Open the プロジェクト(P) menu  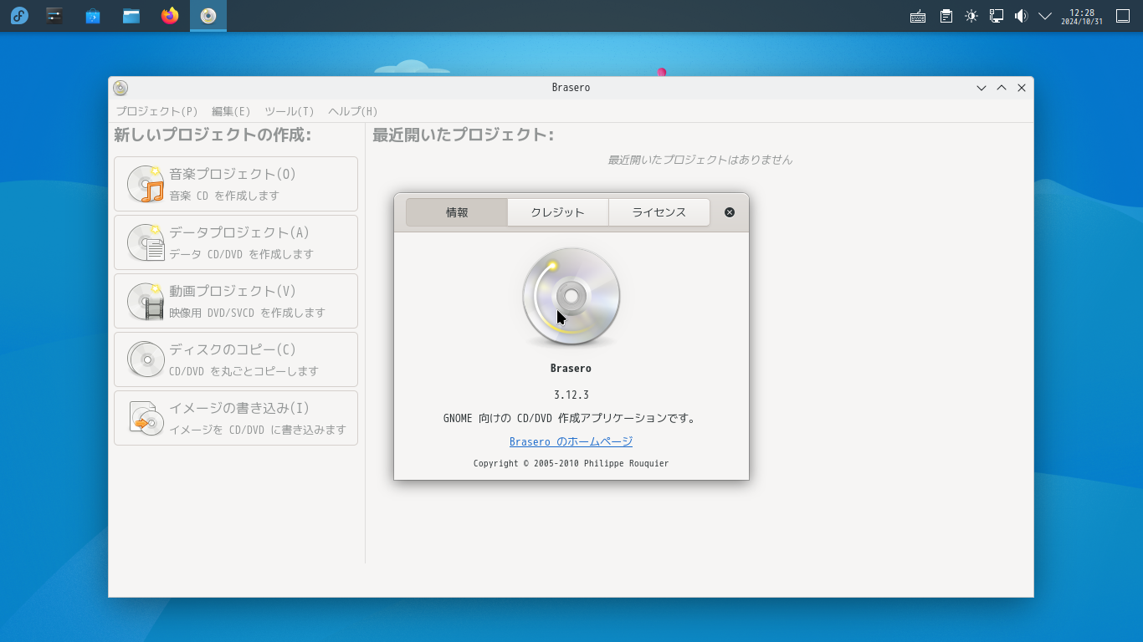pos(156,111)
